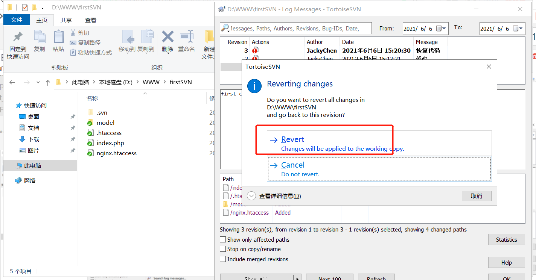Enable Stop on copy/rename
536x280 pixels.
coord(223,249)
